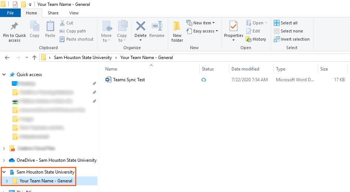
Task: Click the New folder icon
Action: pyautogui.click(x=177, y=27)
